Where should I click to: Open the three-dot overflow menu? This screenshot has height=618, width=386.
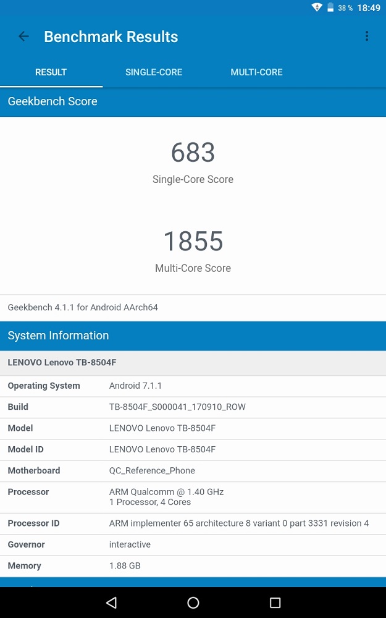click(367, 36)
